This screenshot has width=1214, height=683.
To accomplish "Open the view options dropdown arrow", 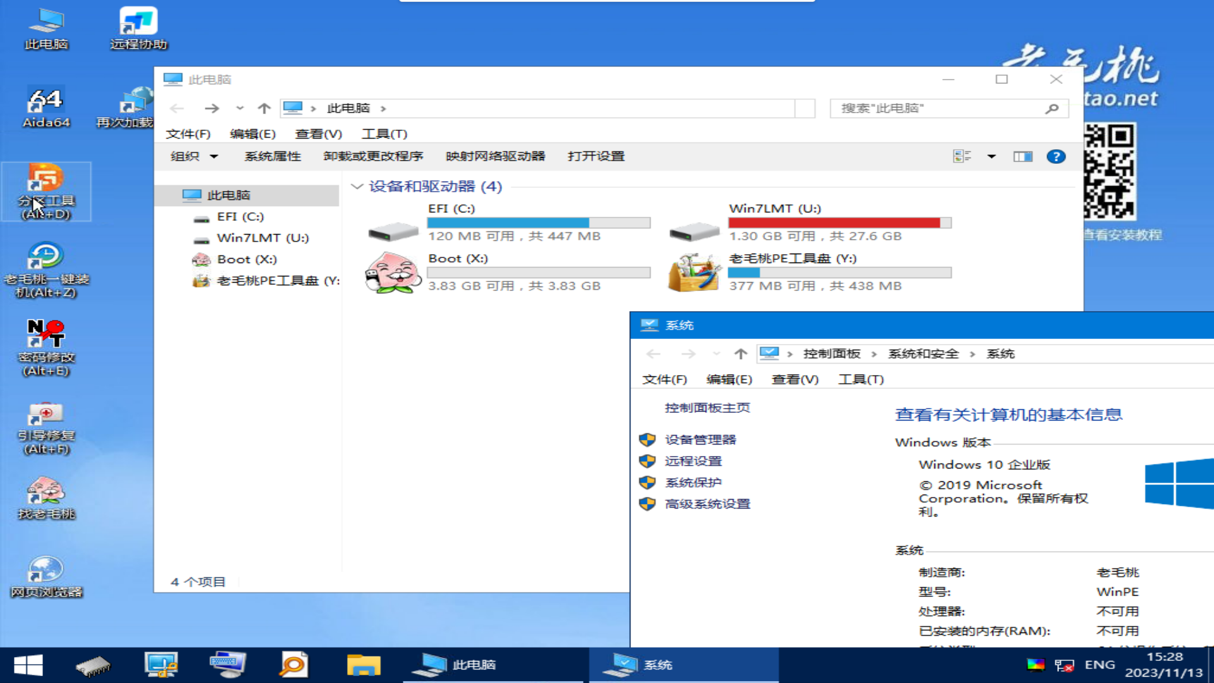I will click(991, 156).
